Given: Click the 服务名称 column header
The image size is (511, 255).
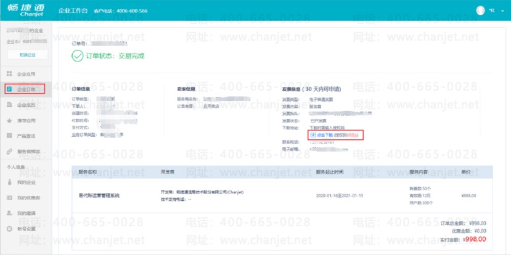Looking at the screenshot, I should (x=88, y=172).
